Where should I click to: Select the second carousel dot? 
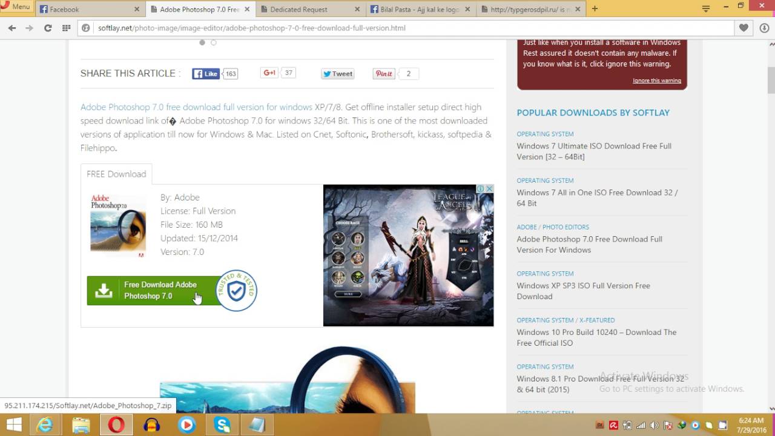tap(213, 42)
